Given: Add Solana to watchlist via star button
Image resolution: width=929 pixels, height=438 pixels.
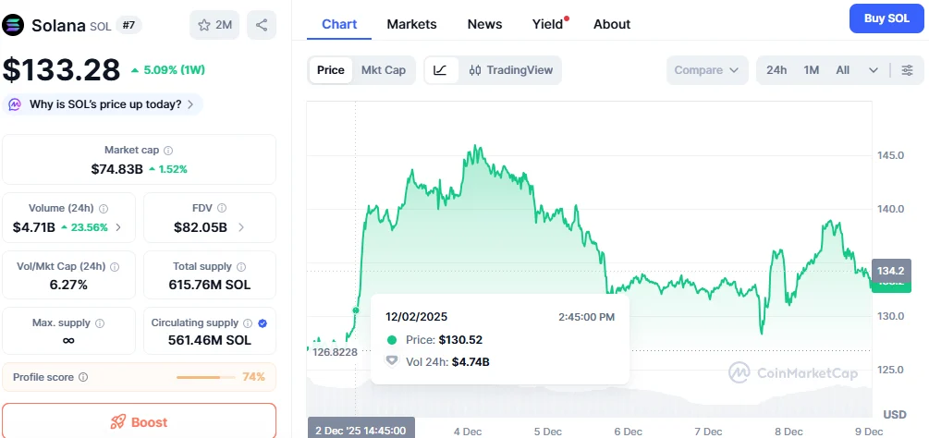Looking at the screenshot, I should (214, 25).
